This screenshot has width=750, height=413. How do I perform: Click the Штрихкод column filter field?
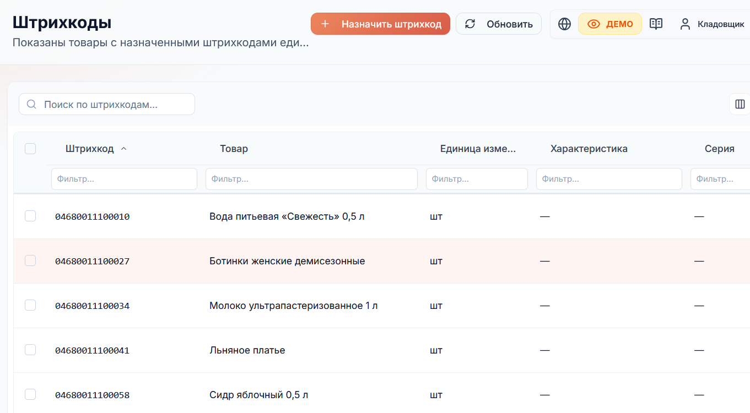point(124,179)
